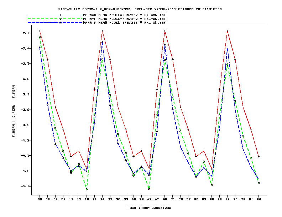
Task: Click the 12 forecast hour tick label
Action: (71, 199)
